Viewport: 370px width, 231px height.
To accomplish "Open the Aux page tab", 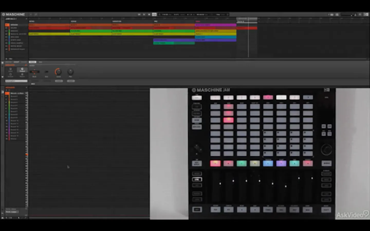I will tap(40, 62).
